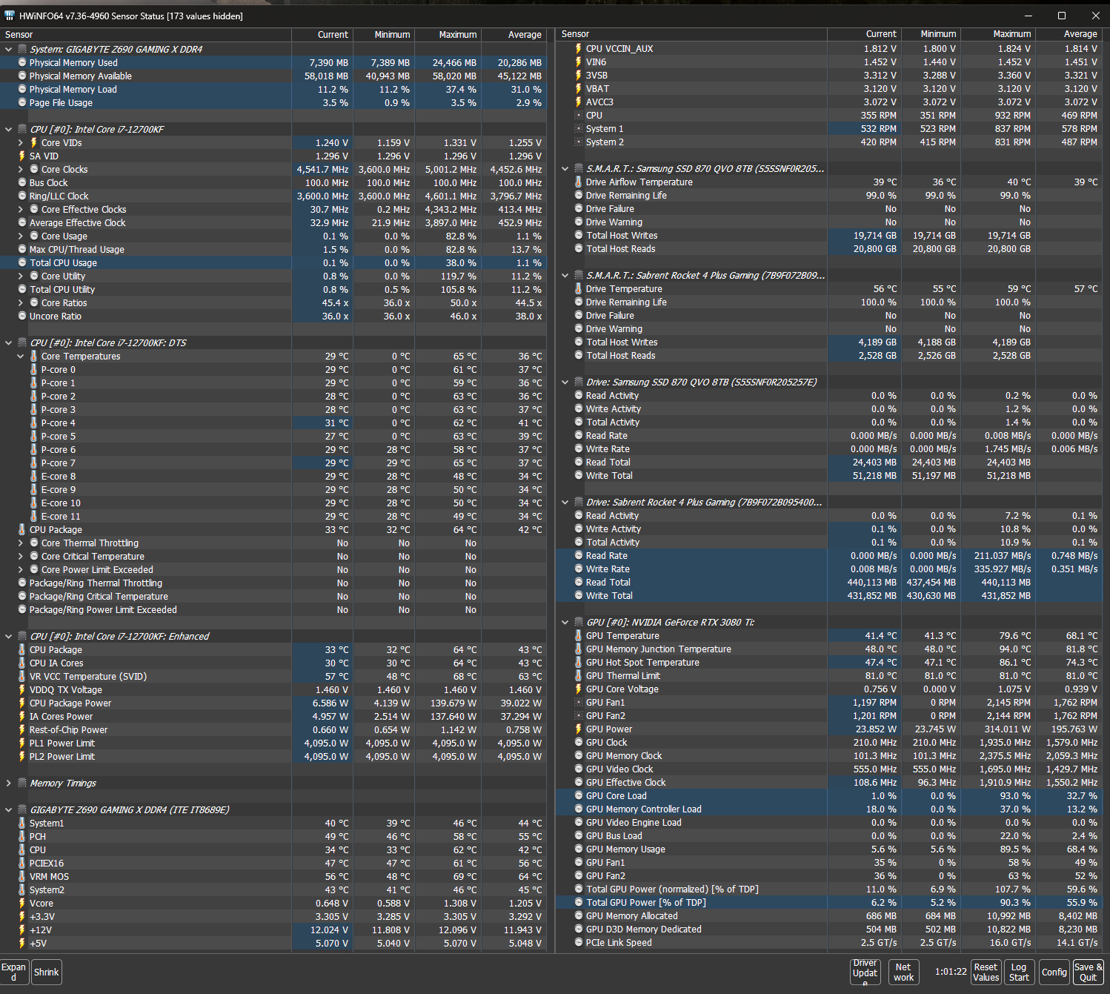Click the bolt icon beside Vcore

22,904
